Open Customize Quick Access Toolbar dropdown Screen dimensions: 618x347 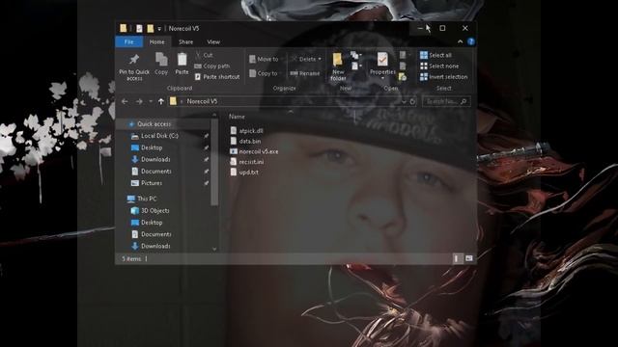pyautogui.click(x=159, y=29)
